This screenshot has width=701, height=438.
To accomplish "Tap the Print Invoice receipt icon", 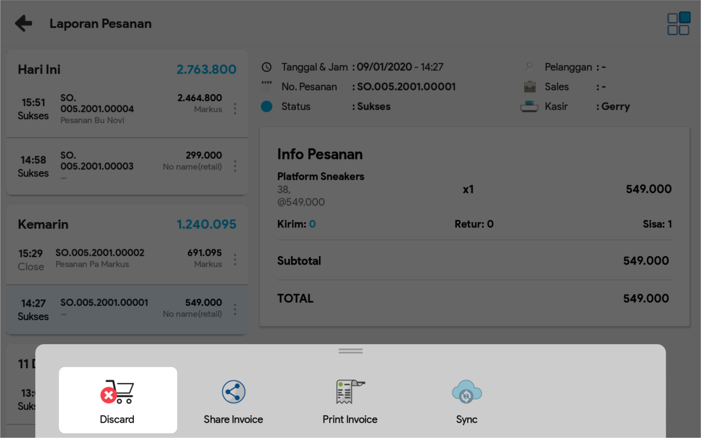I will [x=350, y=392].
